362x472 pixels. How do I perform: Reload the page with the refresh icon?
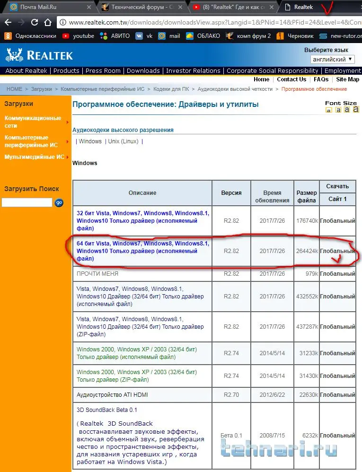pos(35,22)
